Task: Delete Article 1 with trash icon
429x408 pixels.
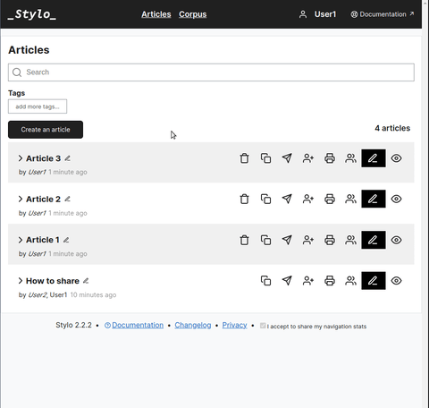Action: tap(244, 240)
